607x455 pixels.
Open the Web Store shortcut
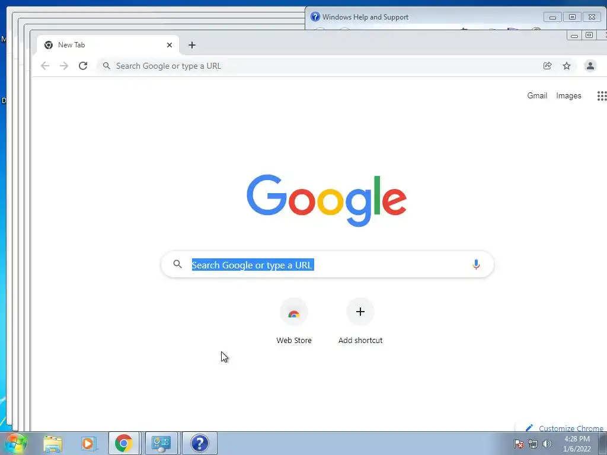click(294, 321)
